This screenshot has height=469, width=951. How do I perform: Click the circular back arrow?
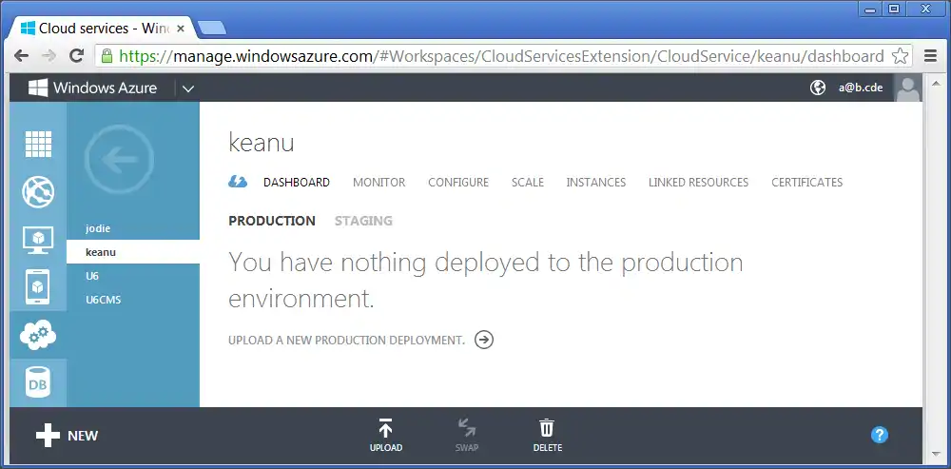tap(120, 159)
